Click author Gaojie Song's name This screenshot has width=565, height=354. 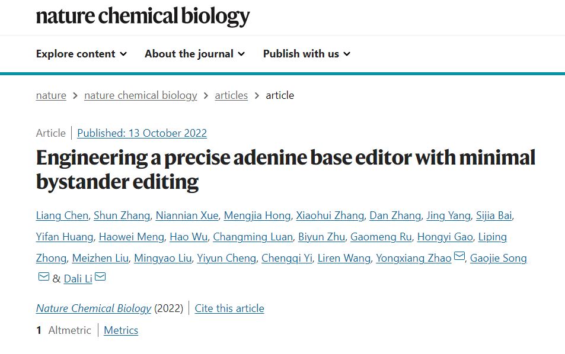[498, 258]
